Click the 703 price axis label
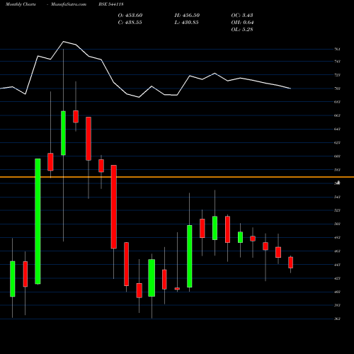The width and height of the screenshot is (354, 354). click(337, 88)
